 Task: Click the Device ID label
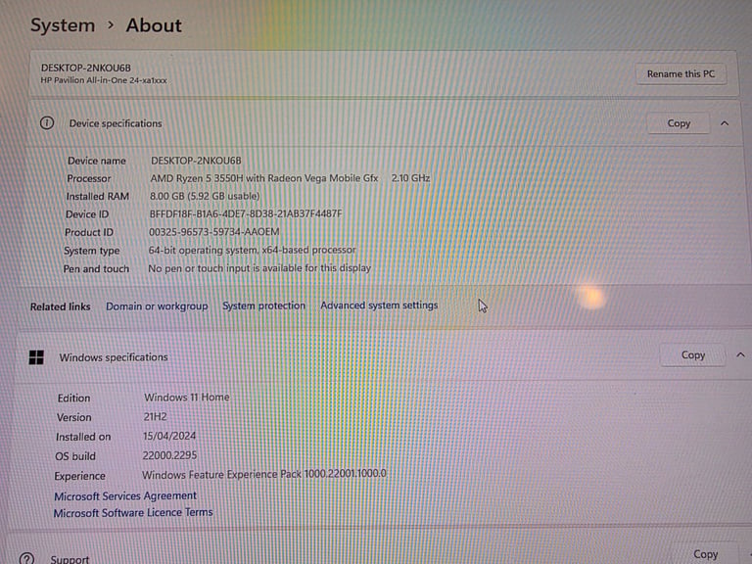(87, 214)
